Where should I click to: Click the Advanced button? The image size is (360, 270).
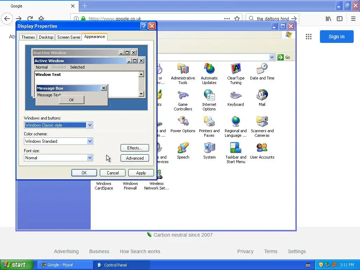click(x=135, y=158)
